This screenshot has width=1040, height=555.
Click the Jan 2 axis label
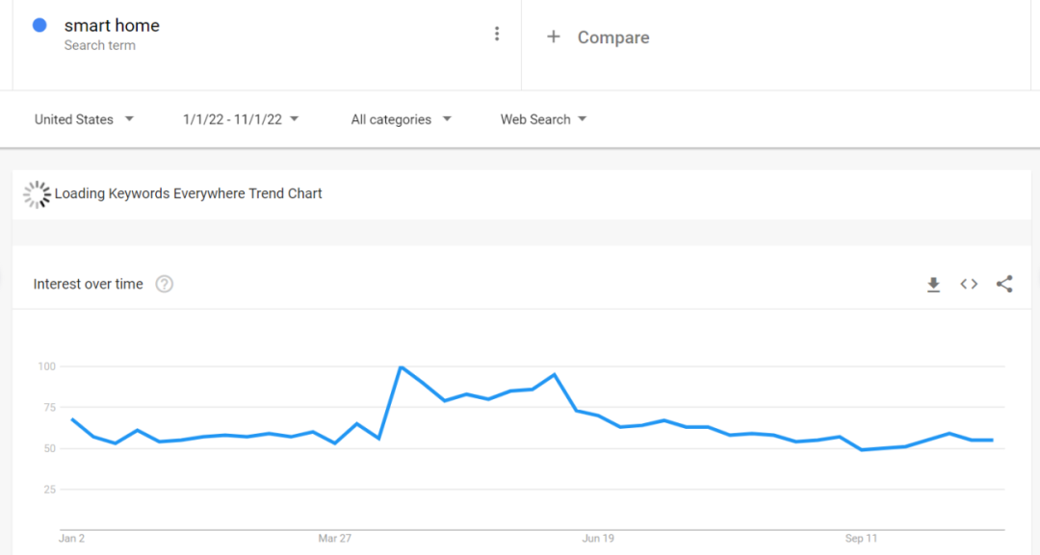(71, 539)
